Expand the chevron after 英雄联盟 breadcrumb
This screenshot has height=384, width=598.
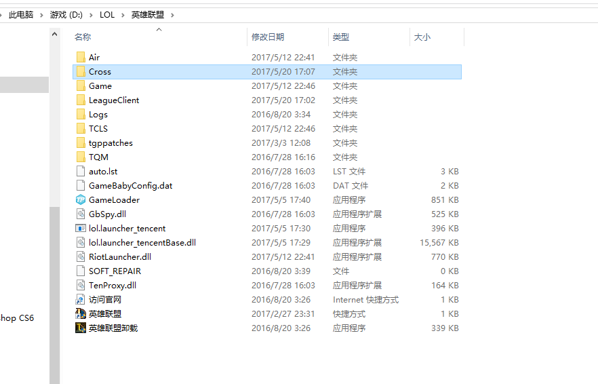tap(172, 16)
